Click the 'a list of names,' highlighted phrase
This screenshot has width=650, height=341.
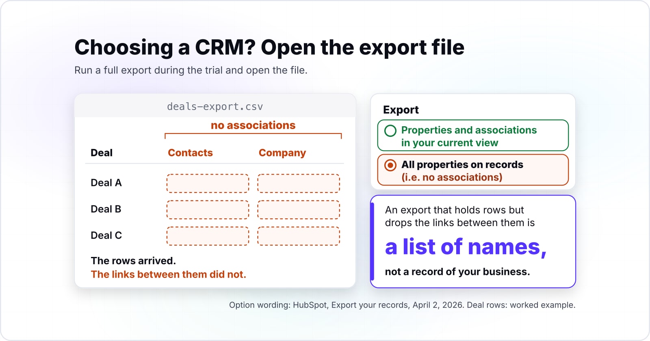coord(466,247)
